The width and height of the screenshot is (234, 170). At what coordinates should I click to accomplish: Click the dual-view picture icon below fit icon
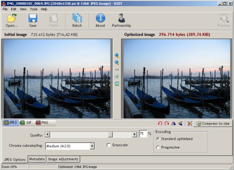[x=117, y=84]
